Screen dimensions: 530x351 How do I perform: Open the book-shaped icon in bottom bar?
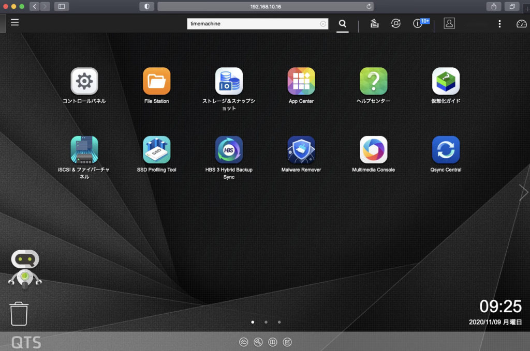click(272, 342)
